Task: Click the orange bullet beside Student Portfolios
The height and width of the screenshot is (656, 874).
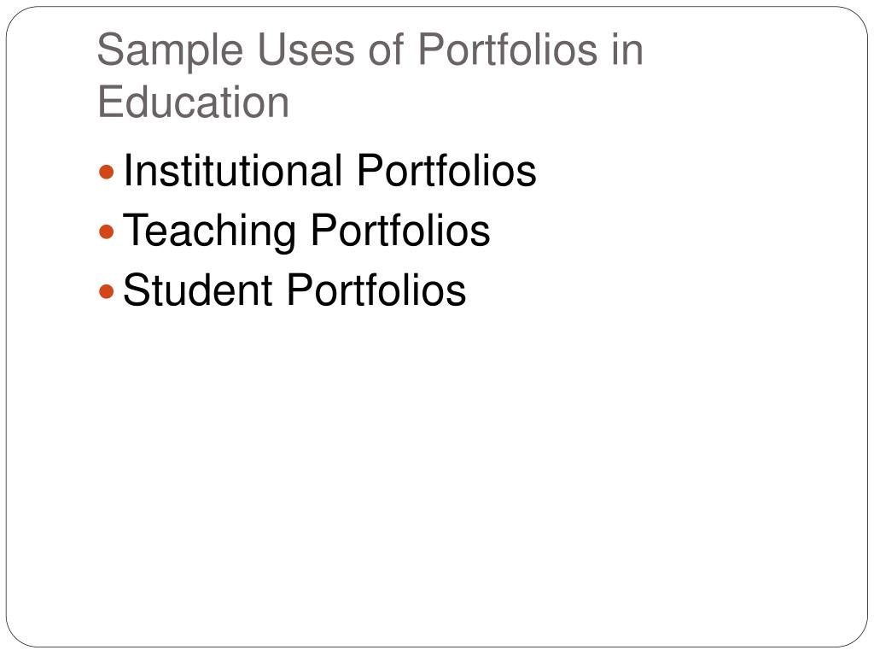Action: tap(106, 291)
